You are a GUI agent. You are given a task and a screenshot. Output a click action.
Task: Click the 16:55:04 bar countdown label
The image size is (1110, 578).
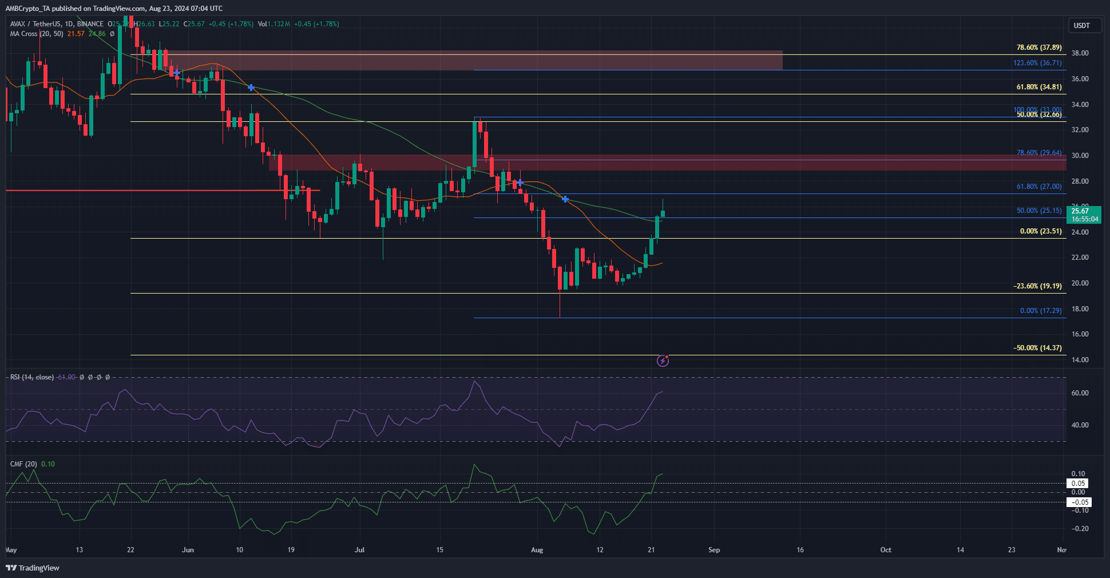[1084, 219]
